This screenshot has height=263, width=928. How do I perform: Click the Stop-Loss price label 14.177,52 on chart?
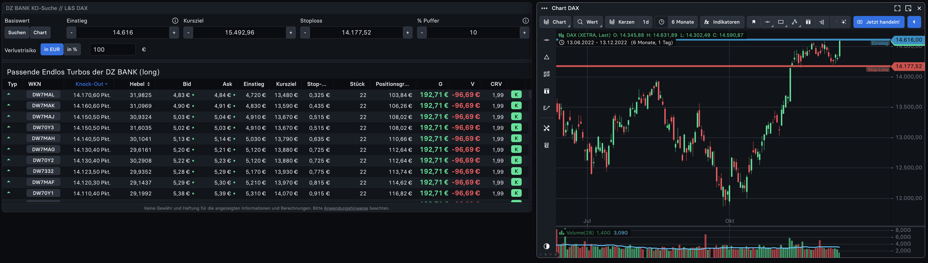[x=908, y=66]
